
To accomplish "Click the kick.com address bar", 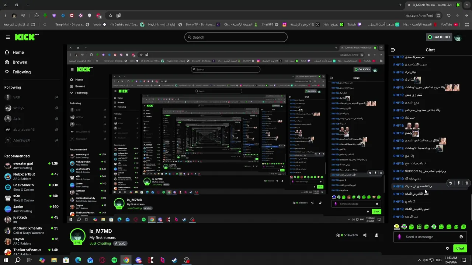I will [x=419, y=15].
